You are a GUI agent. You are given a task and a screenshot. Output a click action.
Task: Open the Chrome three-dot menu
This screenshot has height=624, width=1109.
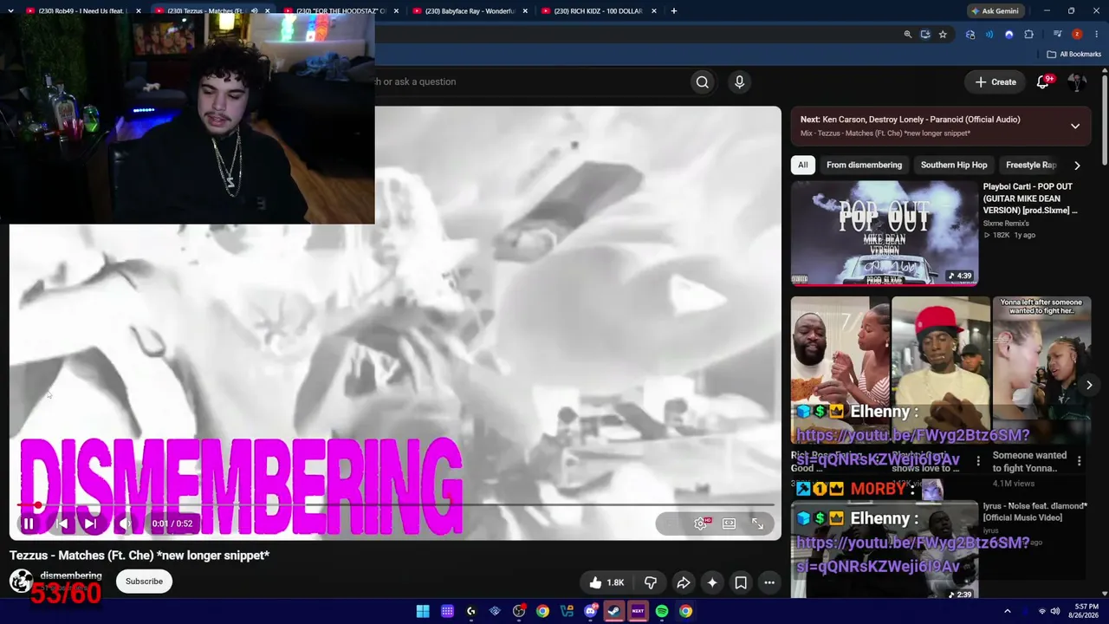point(1096,35)
